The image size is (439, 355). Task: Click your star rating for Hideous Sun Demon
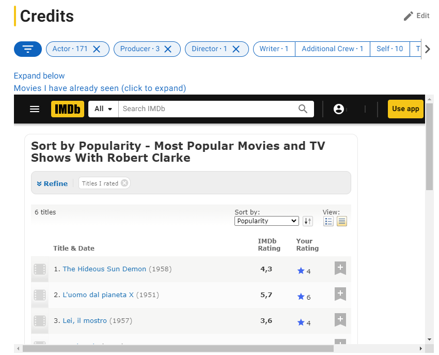304,271
